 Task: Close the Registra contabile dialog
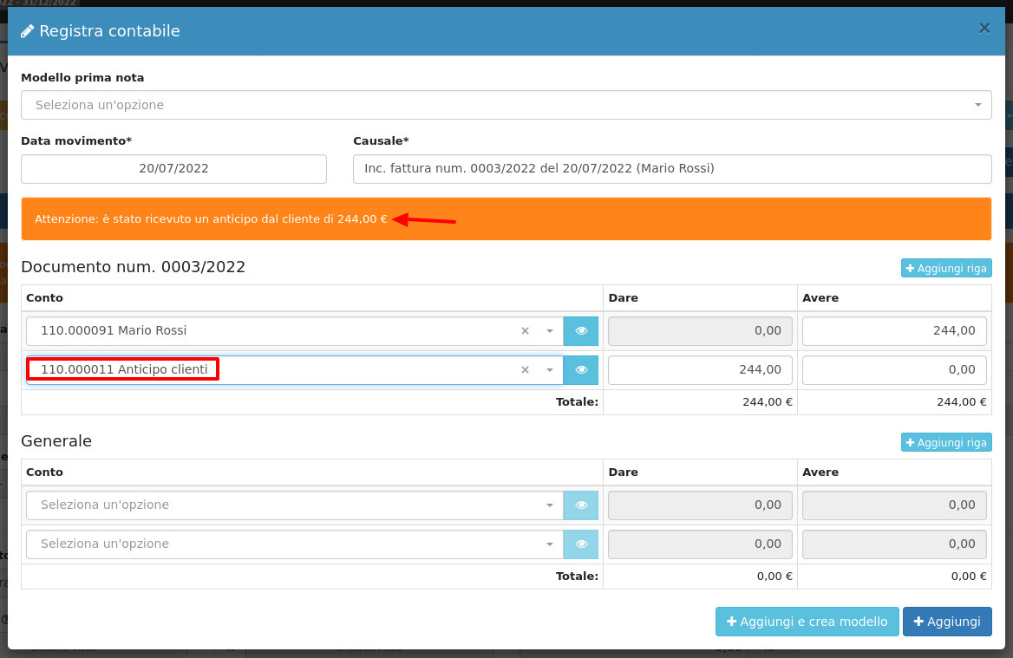(x=984, y=29)
